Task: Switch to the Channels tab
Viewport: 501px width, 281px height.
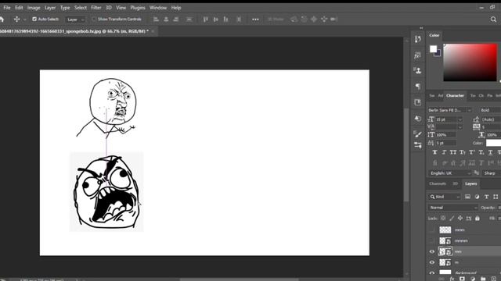Action: (x=438, y=184)
